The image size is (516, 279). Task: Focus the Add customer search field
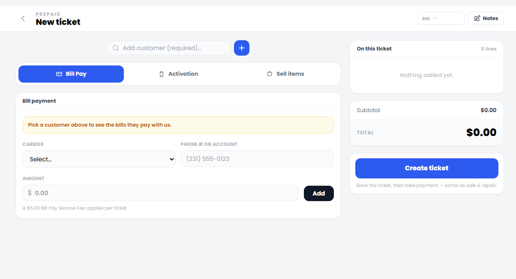169,48
